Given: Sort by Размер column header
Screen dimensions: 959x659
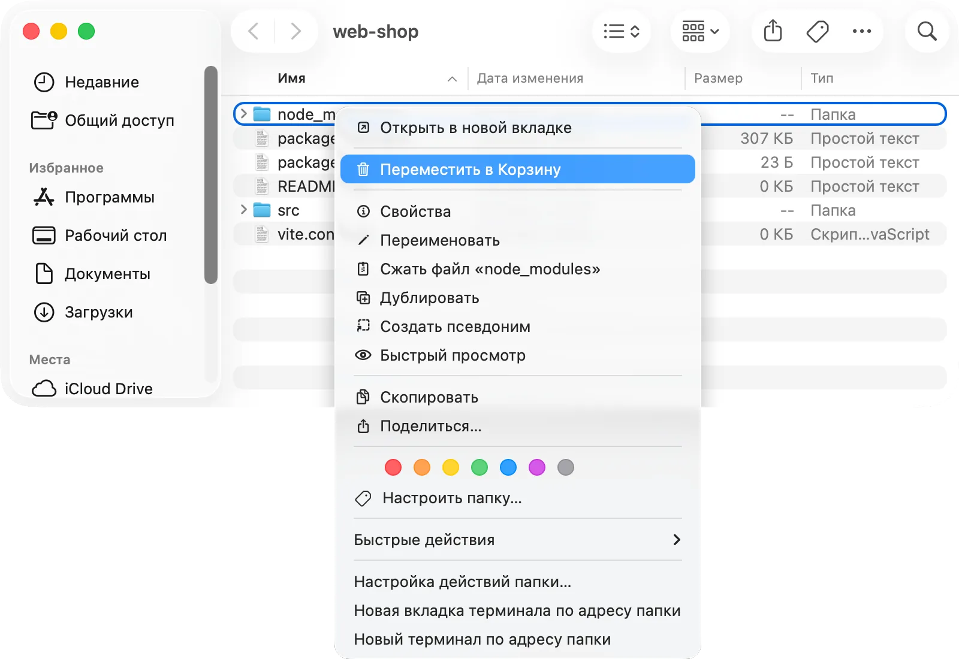Looking at the screenshot, I should point(718,78).
